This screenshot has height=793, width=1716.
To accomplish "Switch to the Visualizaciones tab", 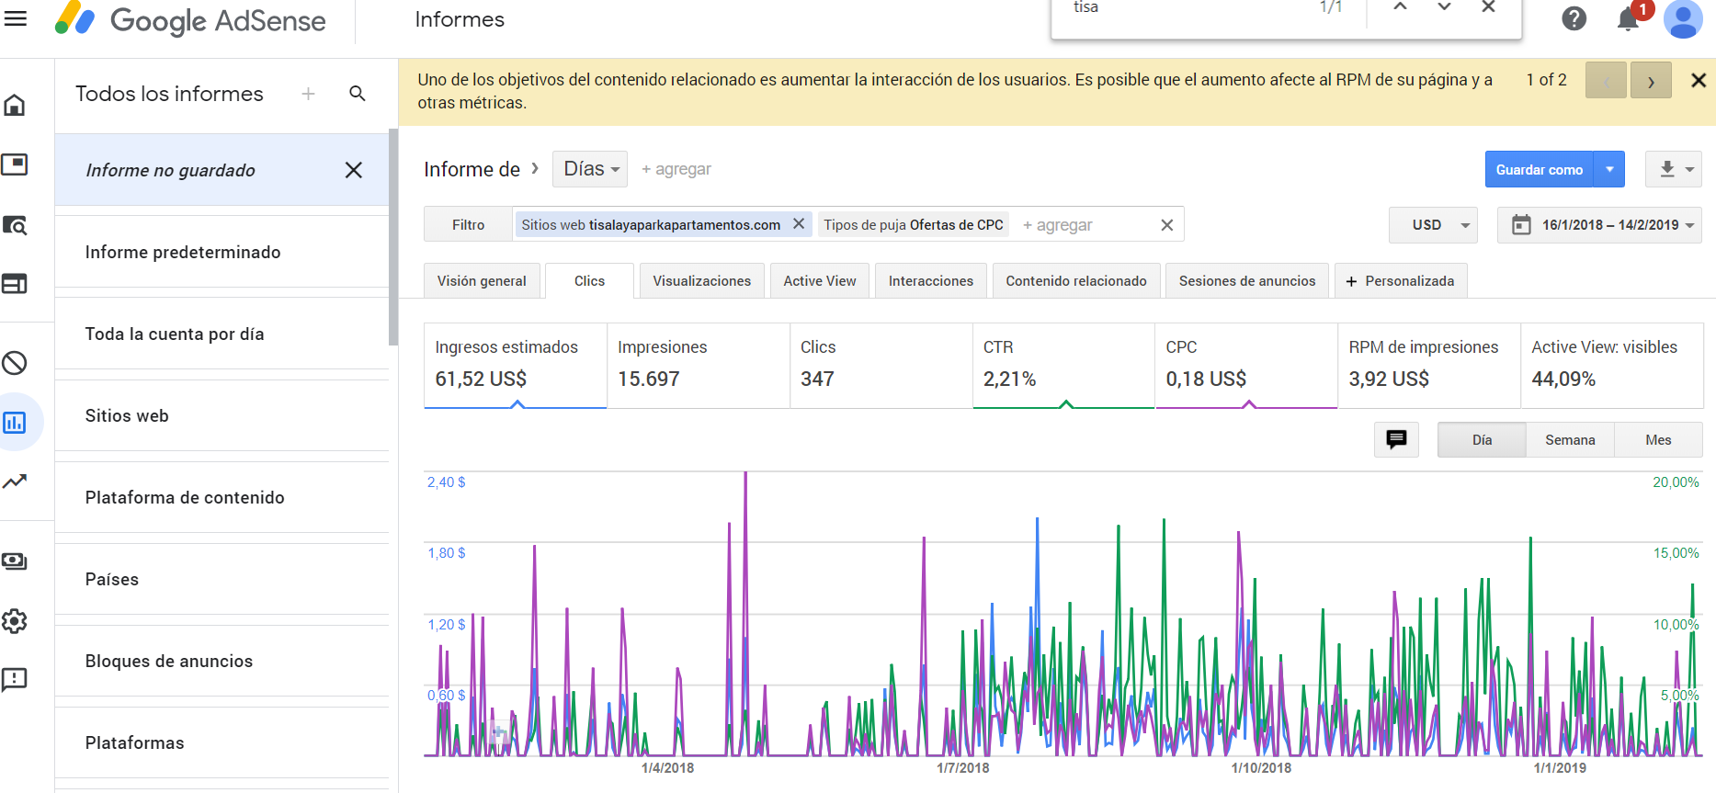I will (702, 281).
